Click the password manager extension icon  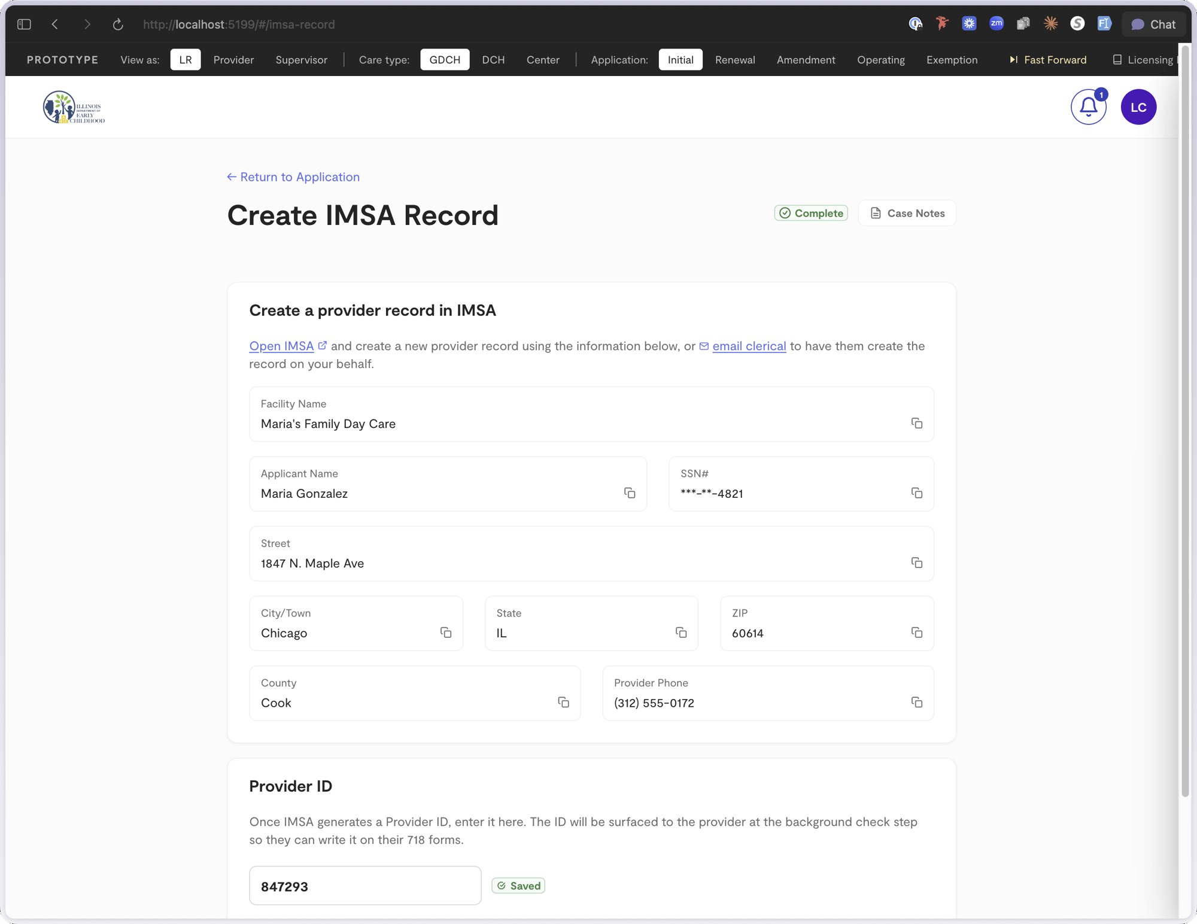pyautogui.click(x=915, y=24)
